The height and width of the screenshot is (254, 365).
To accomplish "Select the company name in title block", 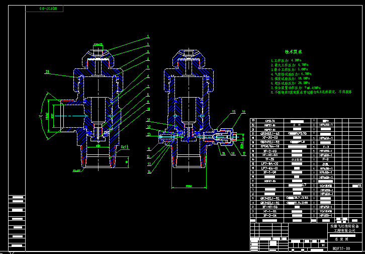I will (341, 229).
